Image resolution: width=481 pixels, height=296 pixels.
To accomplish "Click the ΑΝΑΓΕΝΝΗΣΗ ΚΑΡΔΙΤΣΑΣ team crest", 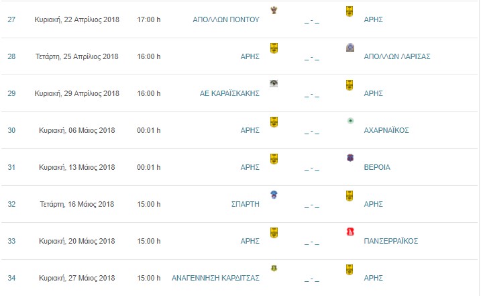I will coord(274,268).
